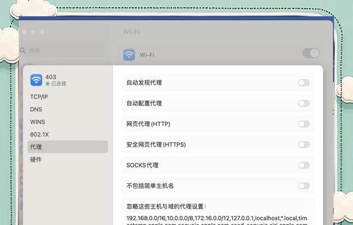
Task: Enable the 自动发现代理 switch
Action: pos(304,83)
